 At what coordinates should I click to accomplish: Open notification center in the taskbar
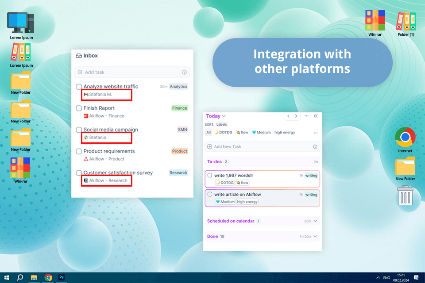(416, 278)
